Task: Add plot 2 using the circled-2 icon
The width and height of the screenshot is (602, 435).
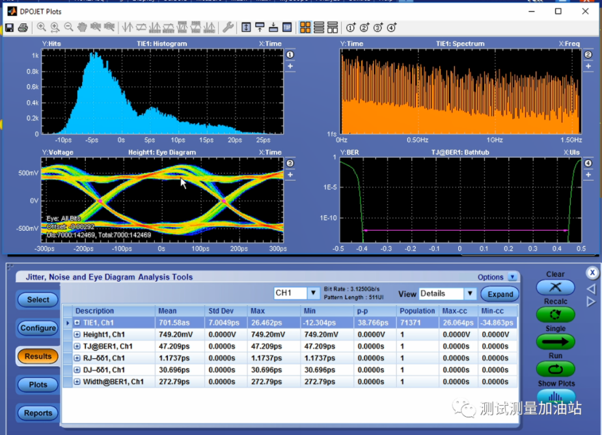Action: pyautogui.click(x=364, y=27)
